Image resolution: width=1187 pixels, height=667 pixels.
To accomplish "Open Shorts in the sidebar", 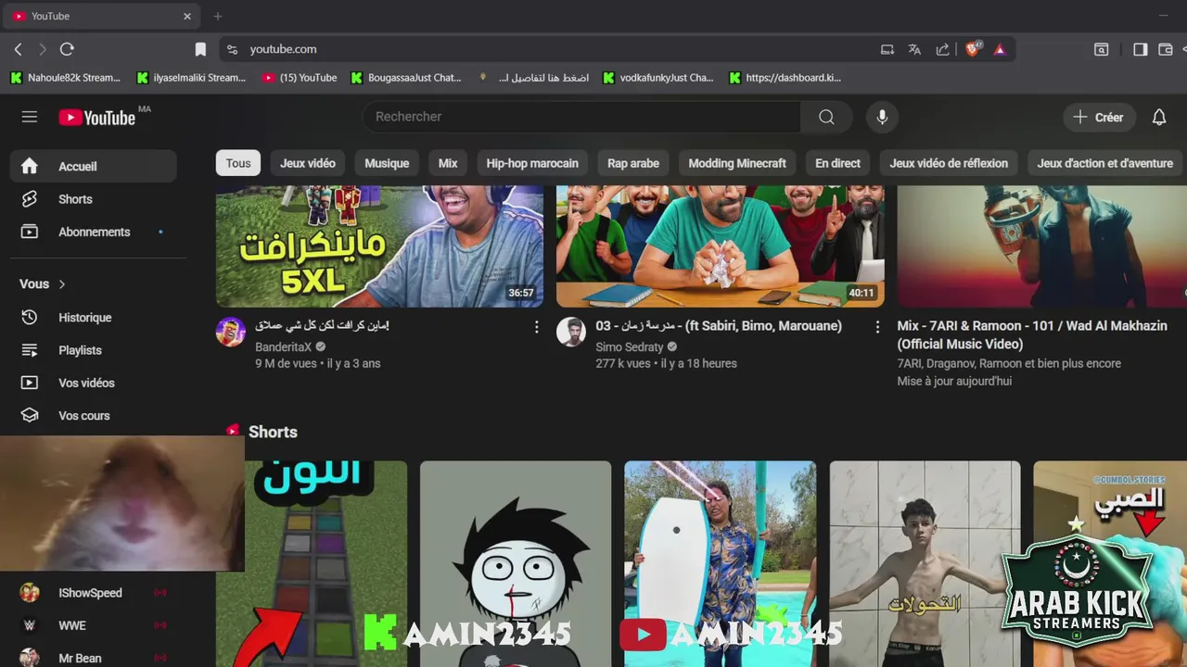I will pos(94,199).
